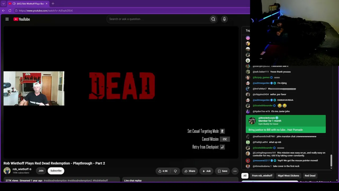
Task: View site information icon in address bar
Action: point(16,11)
